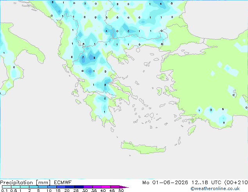Screen dimensions: 248x192
Task: Click the "35" legend scale label
Action: 94,190
